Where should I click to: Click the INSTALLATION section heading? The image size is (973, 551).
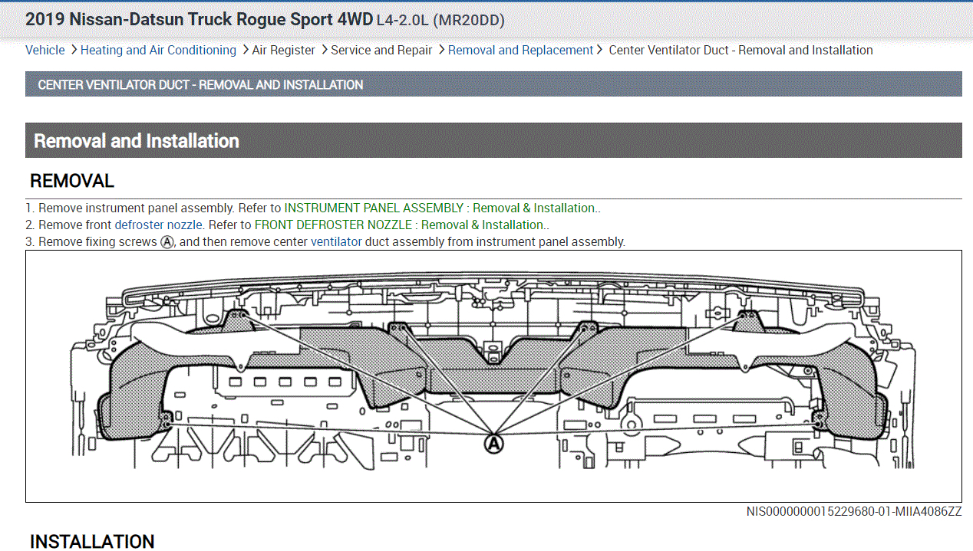(x=92, y=541)
